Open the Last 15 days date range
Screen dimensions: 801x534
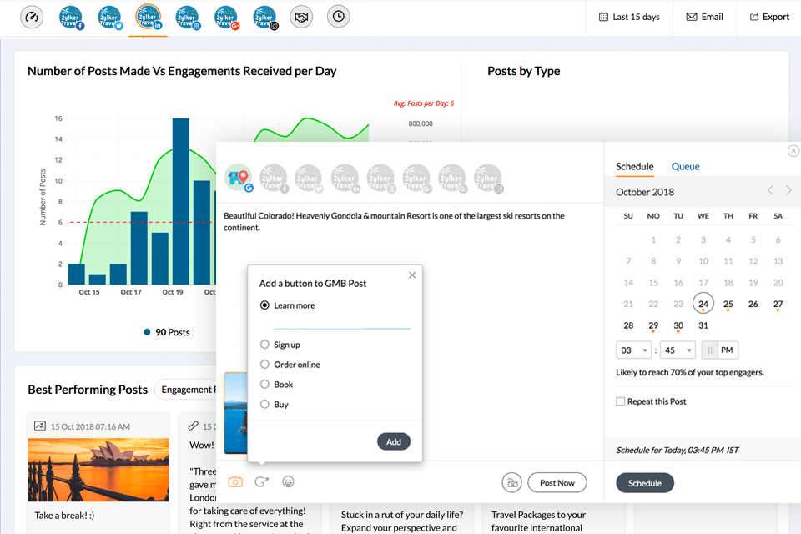(629, 17)
